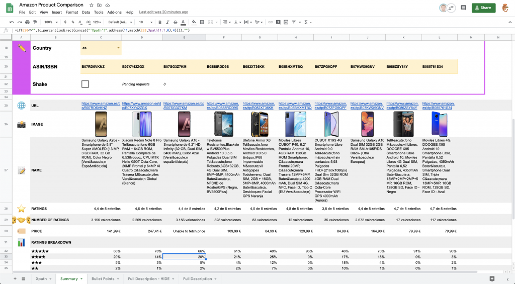Format cell as percent
515x284 pixels.
point(72,22)
